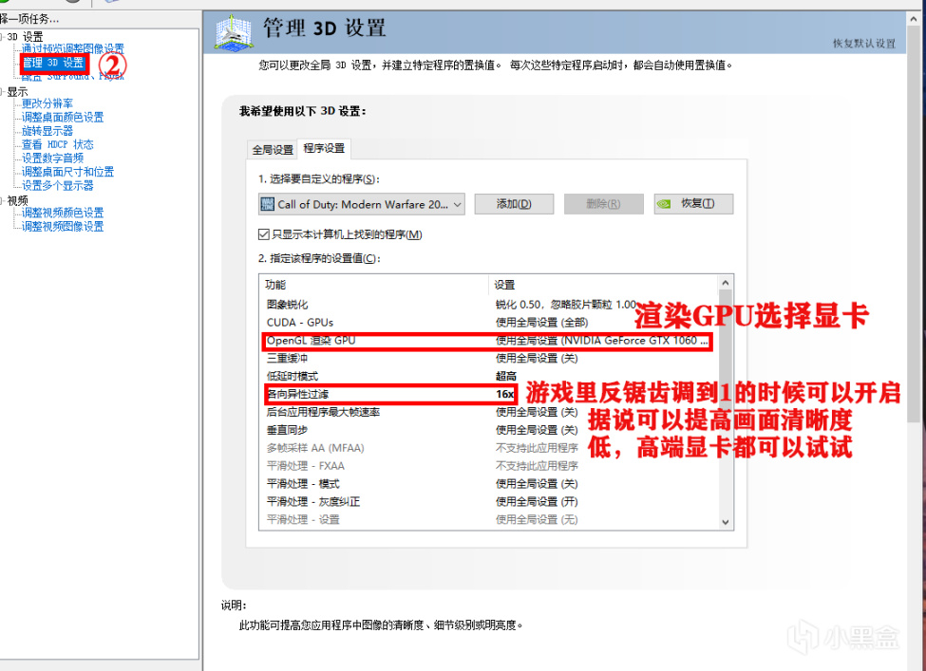Click the NVIDIA logo on 恢复 button
The height and width of the screenshot is (671, 926).
click(665, 204)
